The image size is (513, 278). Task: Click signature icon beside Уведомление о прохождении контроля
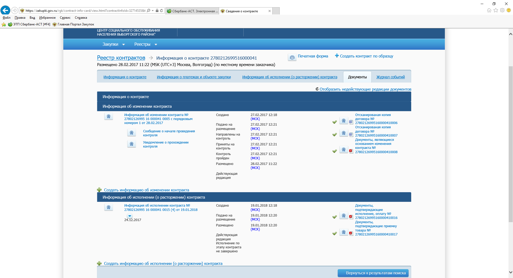click(x=131, y=144)
